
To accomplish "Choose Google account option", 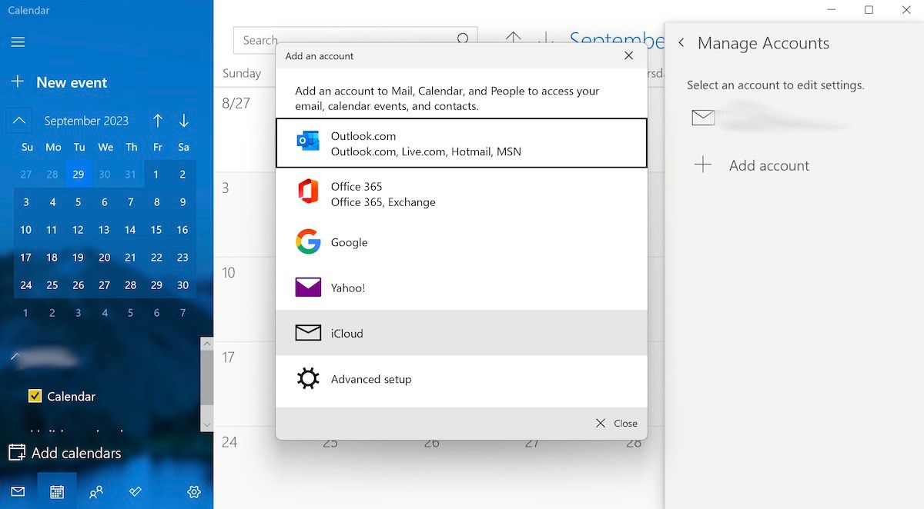I will pos(460,242).
